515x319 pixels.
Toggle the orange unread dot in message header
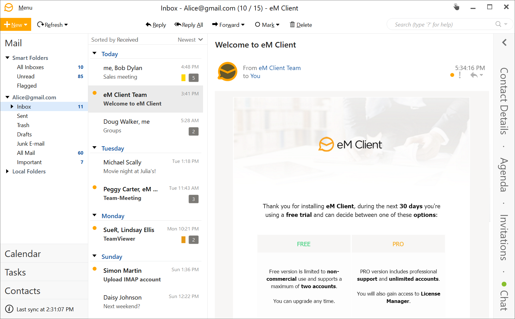tap(452, 75)
